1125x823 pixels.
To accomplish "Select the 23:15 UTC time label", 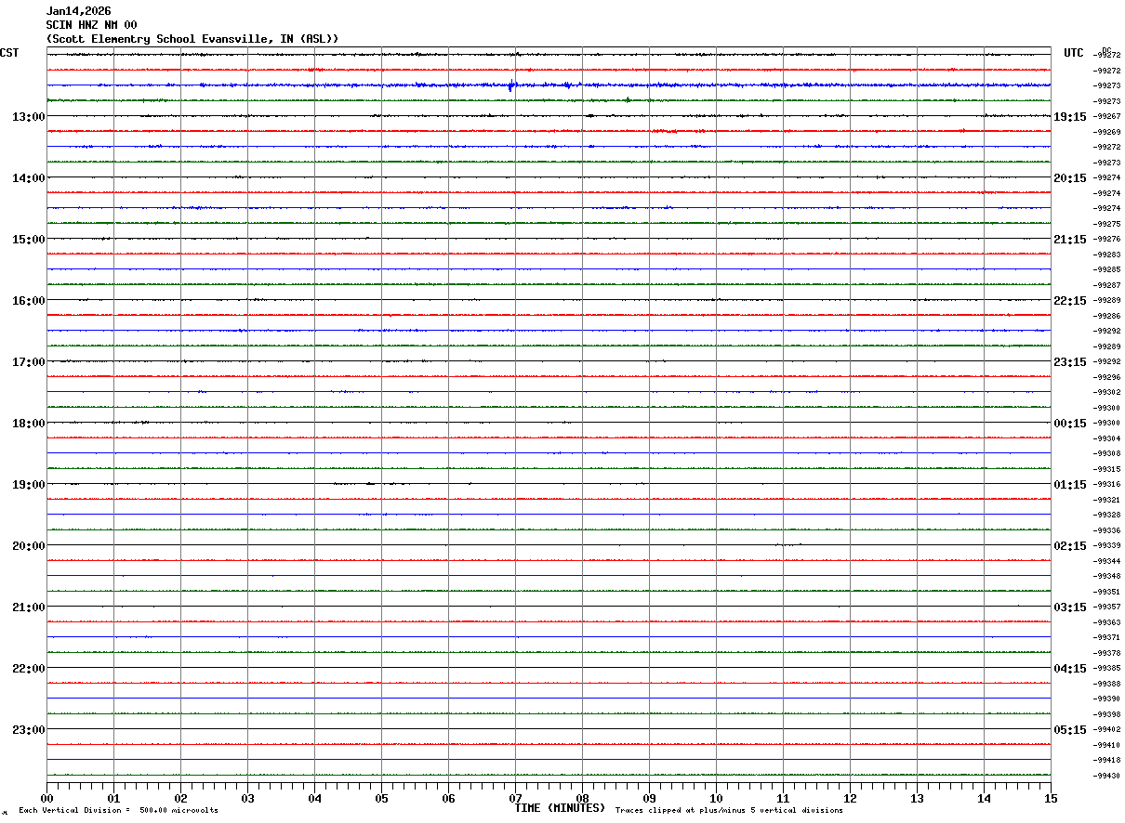I will (1069, 362).
